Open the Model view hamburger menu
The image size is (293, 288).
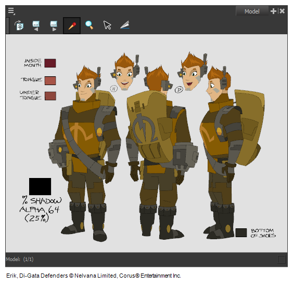pyautogui.click(x=11, y=11)
